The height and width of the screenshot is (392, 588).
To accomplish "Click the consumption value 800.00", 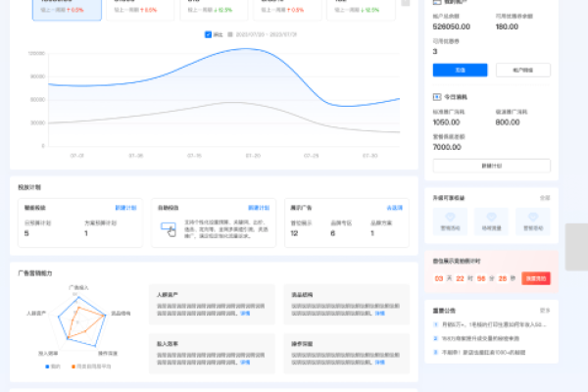I will click(x=508, y=122).
